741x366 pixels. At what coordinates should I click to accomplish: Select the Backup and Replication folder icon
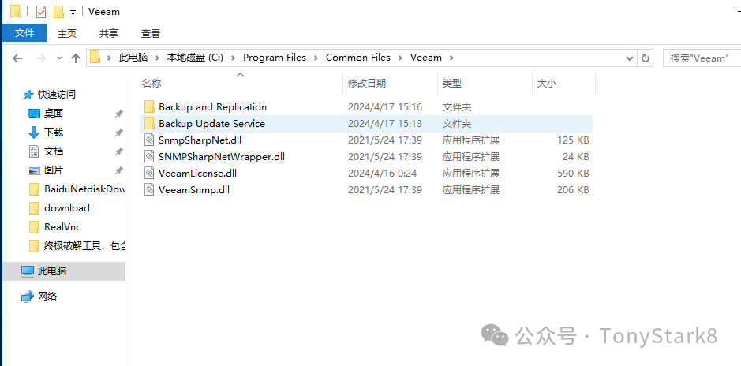[x=149, y=106]
